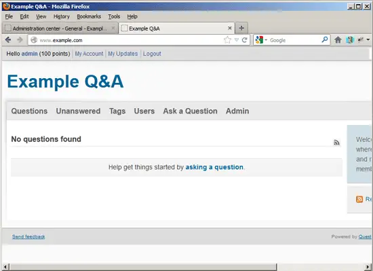373x271 pixels.
Task: Click the Example Q&A site title
Action: (65, 82)
